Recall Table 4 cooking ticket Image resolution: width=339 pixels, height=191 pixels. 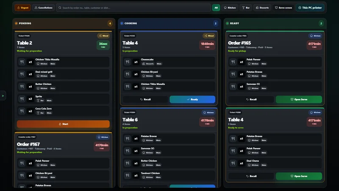[x=145, y=99]
